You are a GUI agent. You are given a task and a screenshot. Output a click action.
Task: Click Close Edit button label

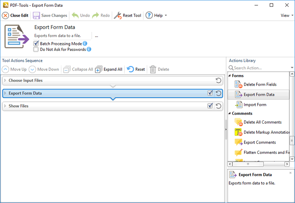19,15
